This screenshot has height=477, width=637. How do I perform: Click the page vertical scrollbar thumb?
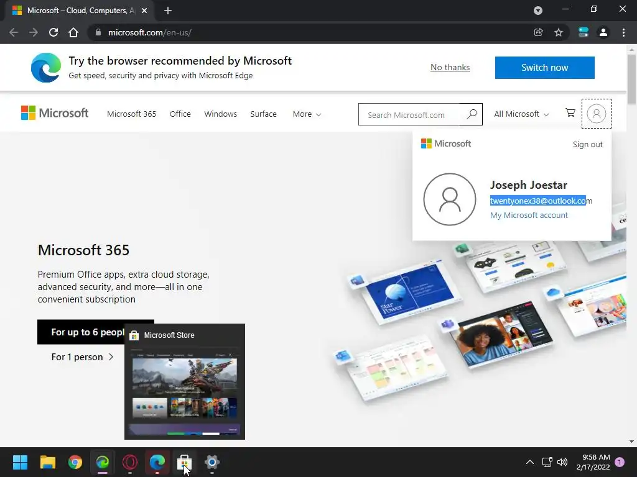[x=631, y=79]
